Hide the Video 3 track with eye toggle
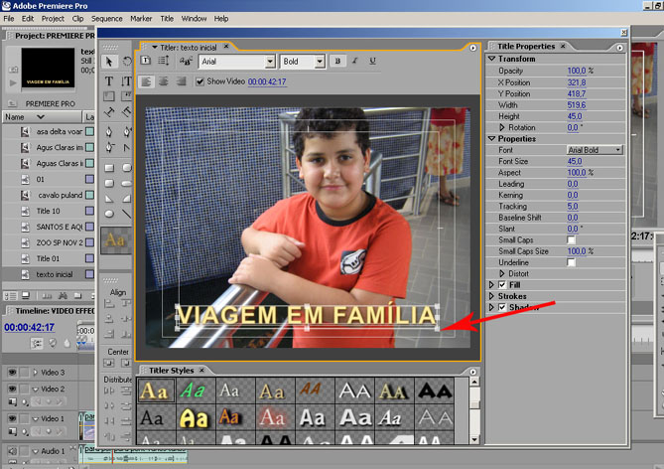664x469 pixels. click(x=12, y=373)
